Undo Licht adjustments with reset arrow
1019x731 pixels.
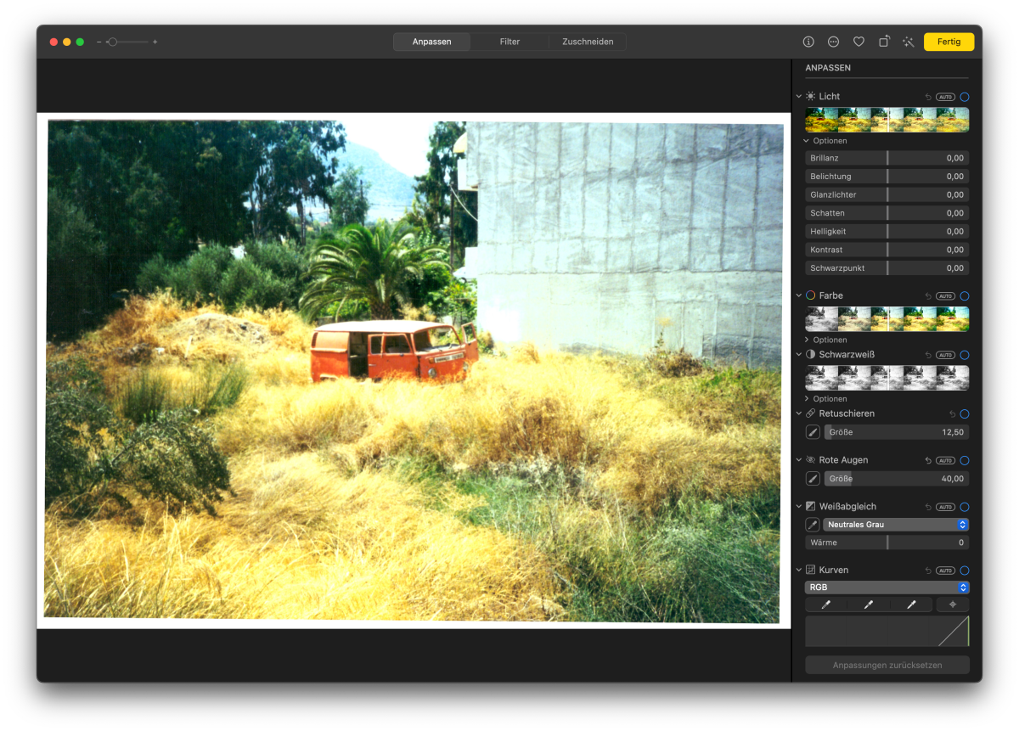928,97
